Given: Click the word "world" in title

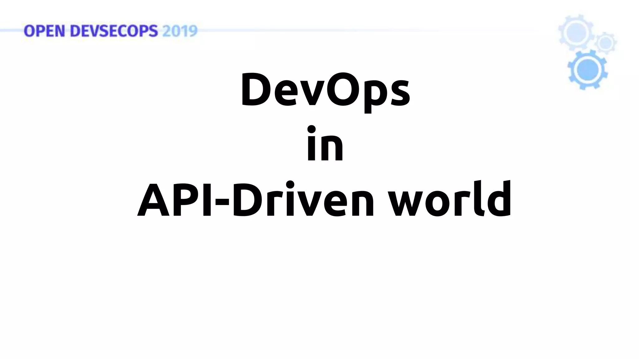Looking at the screenshot, I should [x=449, y=199].
